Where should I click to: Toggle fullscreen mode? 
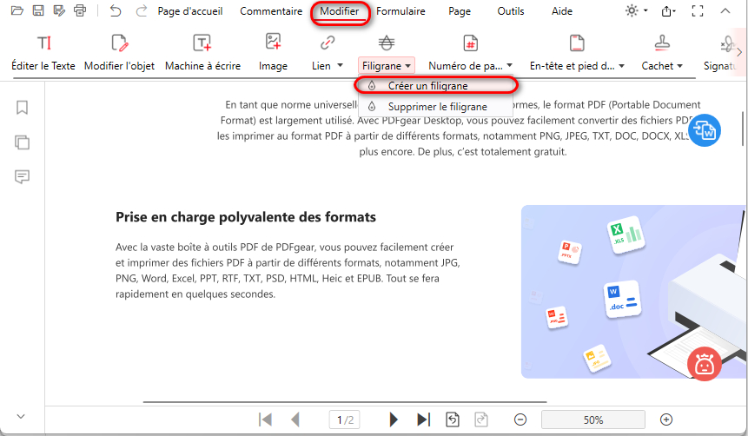point(698,11)
